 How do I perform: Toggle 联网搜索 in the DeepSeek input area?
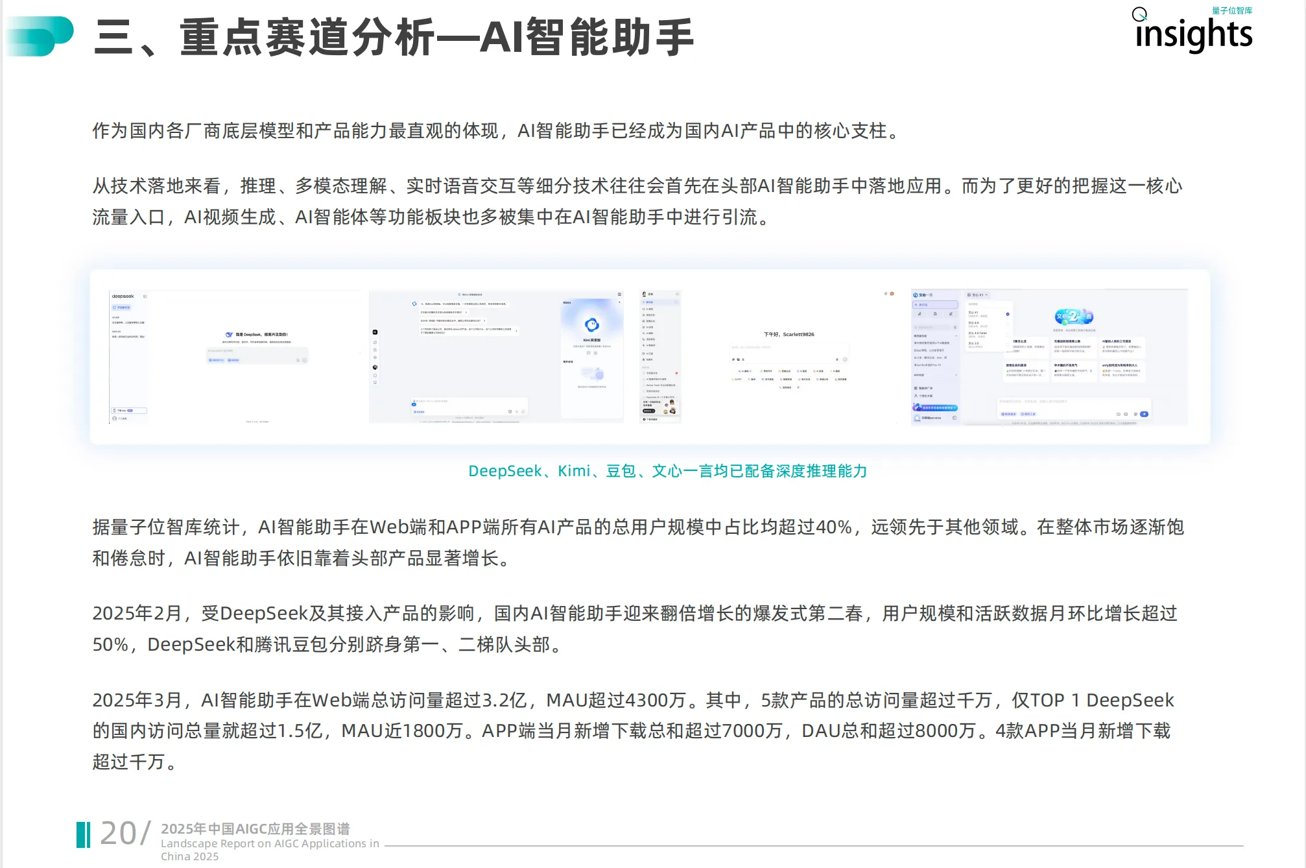[x=233, y=360]
